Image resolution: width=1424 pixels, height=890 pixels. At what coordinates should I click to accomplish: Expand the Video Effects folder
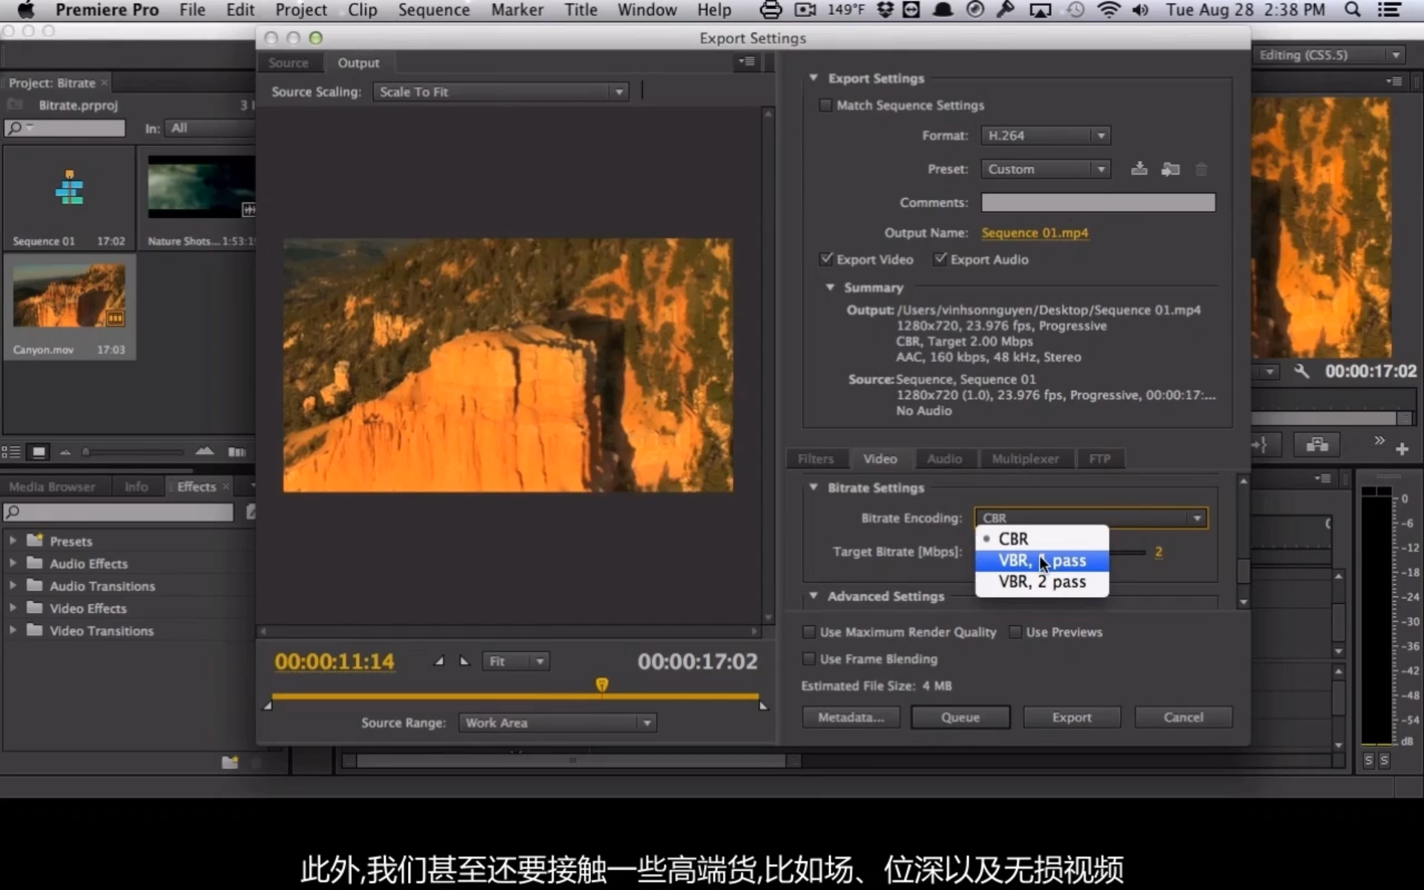13,608
